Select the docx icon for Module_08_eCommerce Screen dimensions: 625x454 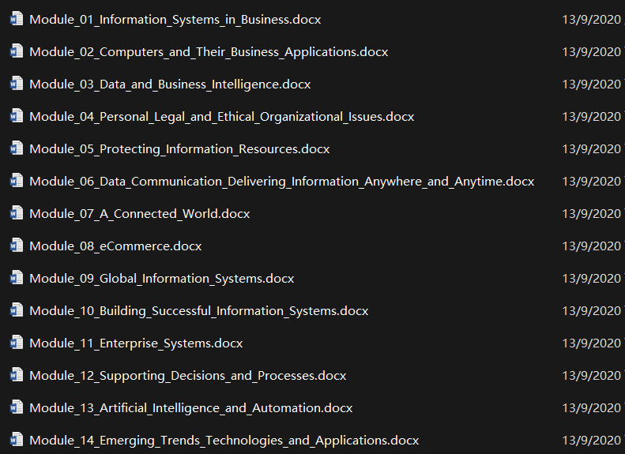pos(17,246)
